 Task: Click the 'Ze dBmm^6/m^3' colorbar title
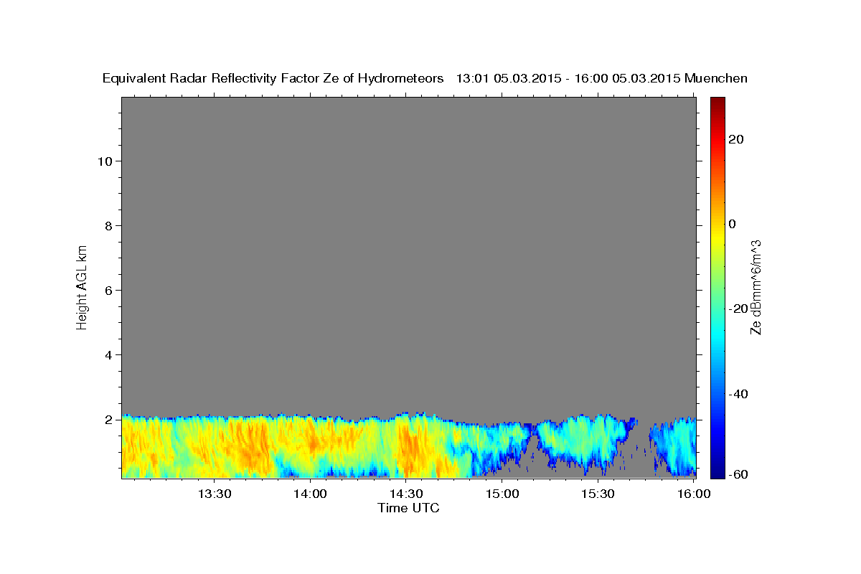tap(756, 287)
